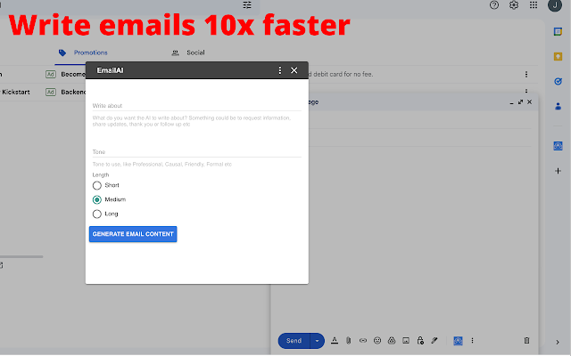Open more options for debit card ad
Viewport: 571px width, 356px height.
526,74
